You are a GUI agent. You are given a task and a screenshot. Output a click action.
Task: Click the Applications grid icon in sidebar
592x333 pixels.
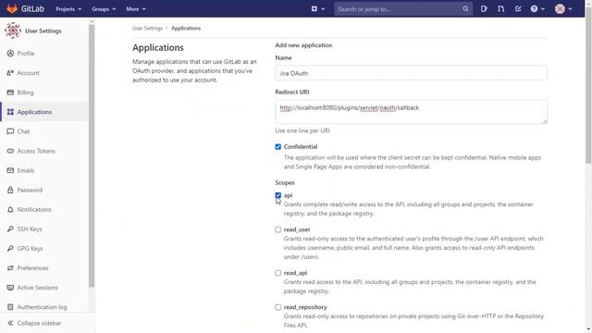coord(10,112)
